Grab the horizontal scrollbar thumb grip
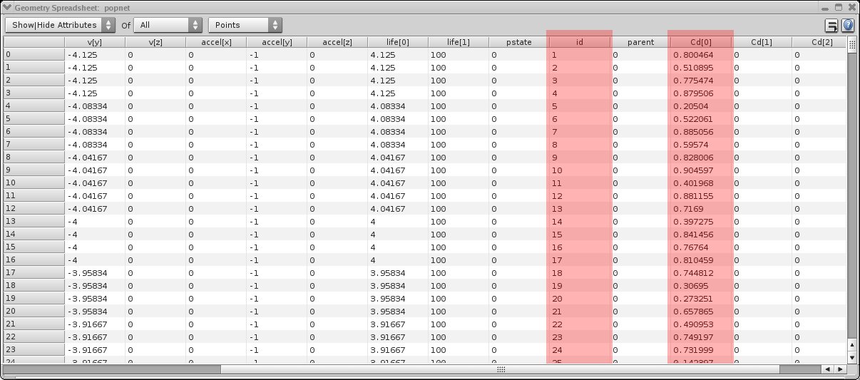Image resolution: width=860 pixels, height=380 pixels. click(x=501, y=369)
